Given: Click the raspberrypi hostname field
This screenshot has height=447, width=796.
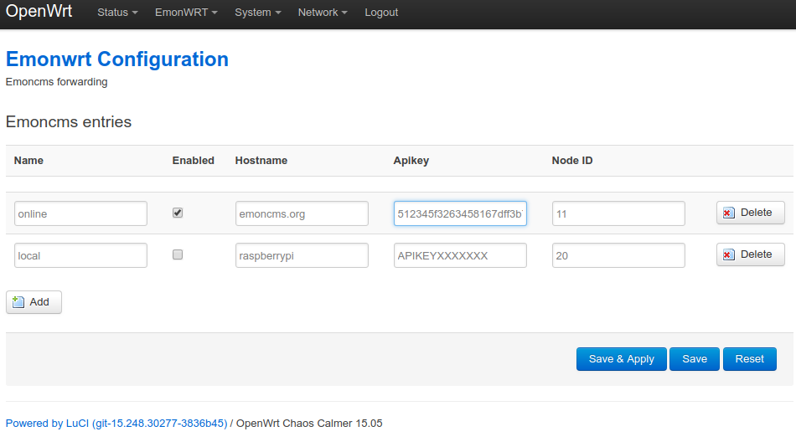Looking at the screenshot, I should click(x=302, y=255).
